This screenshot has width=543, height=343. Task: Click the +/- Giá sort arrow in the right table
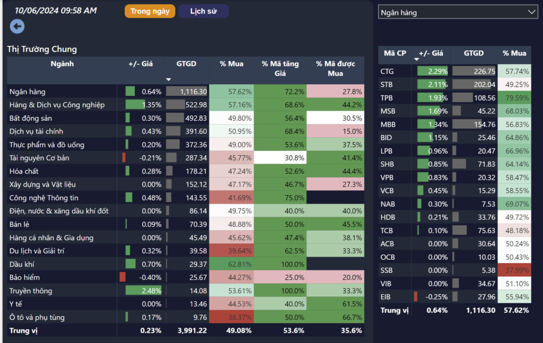coord(416,59)
